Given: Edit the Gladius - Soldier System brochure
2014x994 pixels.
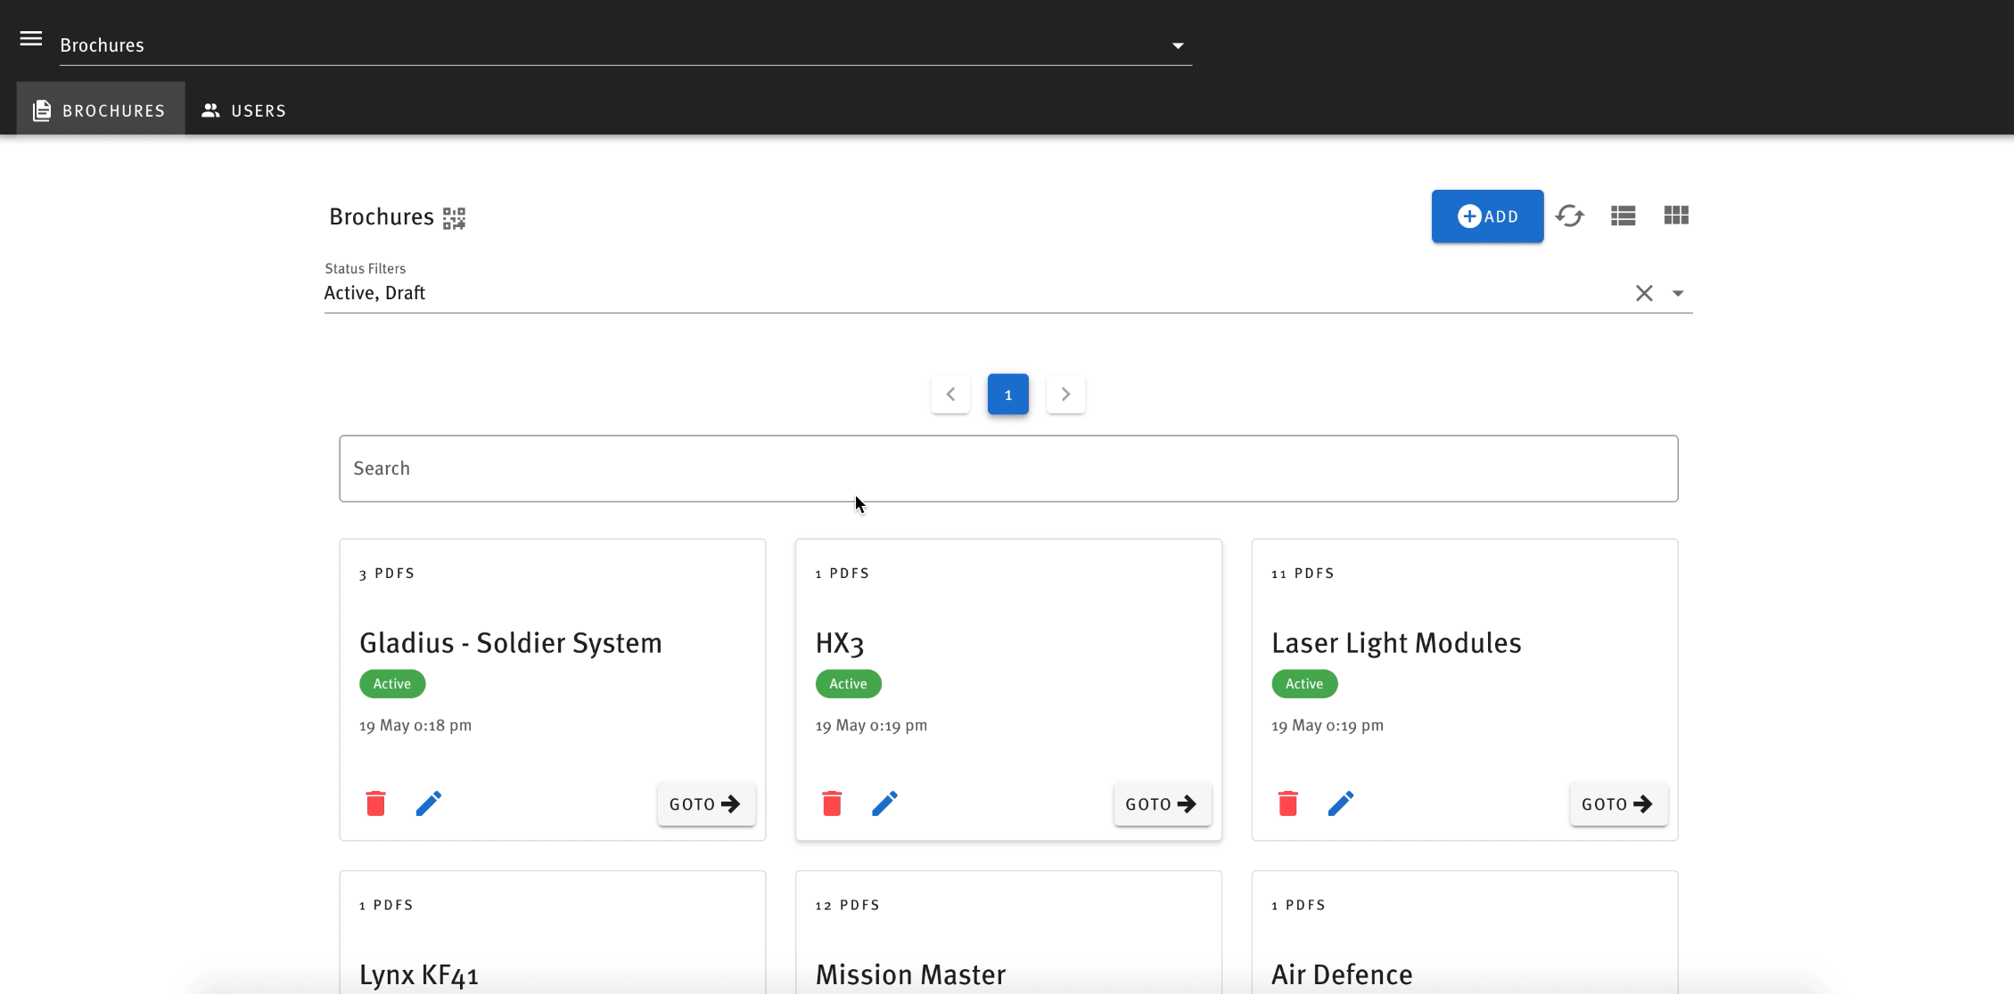Looking at the screenshot, I should pos(428,803).
